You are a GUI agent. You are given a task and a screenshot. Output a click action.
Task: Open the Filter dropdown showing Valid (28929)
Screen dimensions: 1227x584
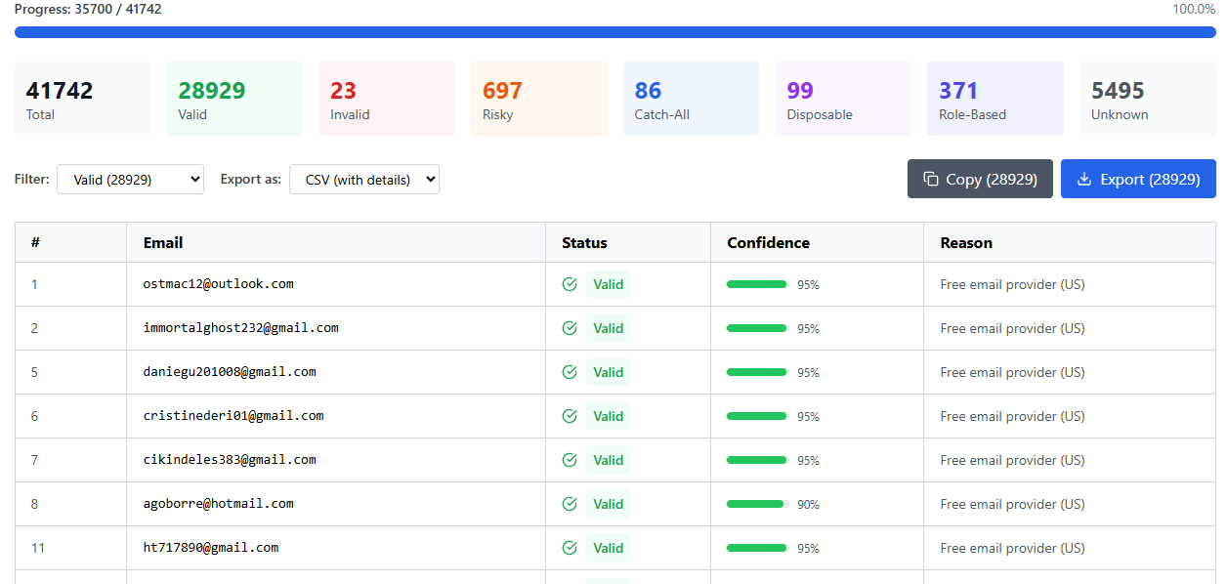[x=130, y=180]
